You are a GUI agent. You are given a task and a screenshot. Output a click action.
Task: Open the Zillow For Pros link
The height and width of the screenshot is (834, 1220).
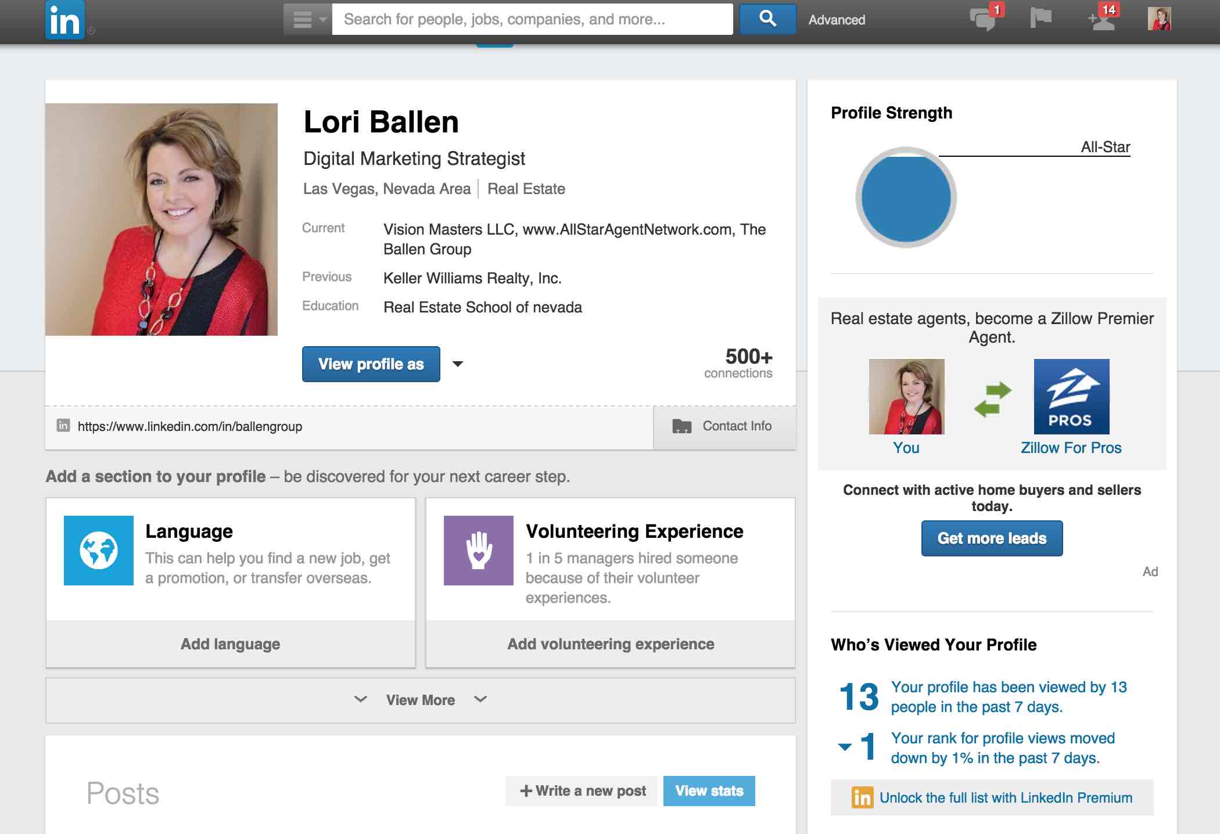click(1071, 448)
